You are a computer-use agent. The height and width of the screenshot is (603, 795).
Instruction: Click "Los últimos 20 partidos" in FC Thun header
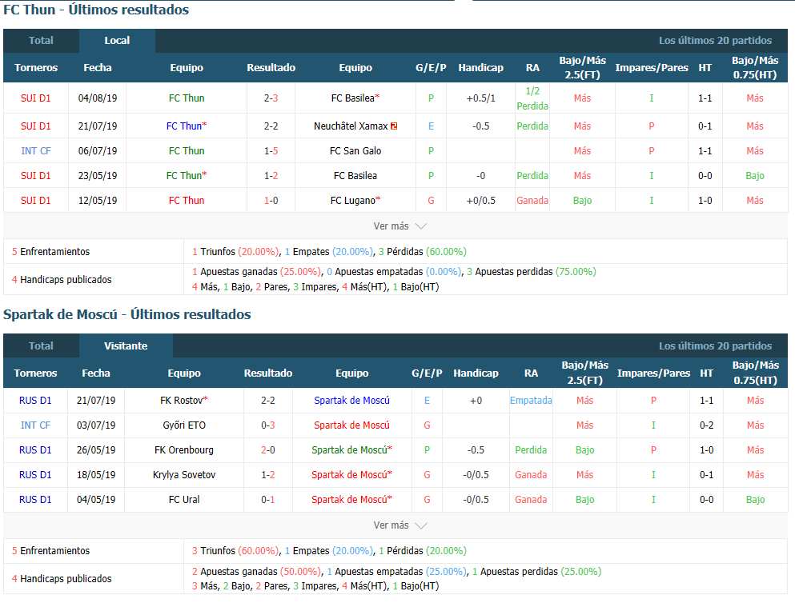point(716,41)
